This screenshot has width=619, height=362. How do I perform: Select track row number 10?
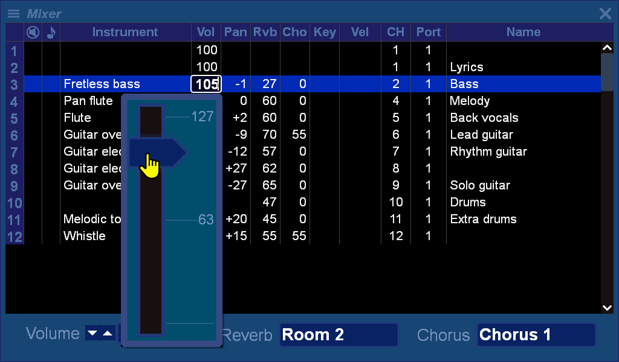15,203
